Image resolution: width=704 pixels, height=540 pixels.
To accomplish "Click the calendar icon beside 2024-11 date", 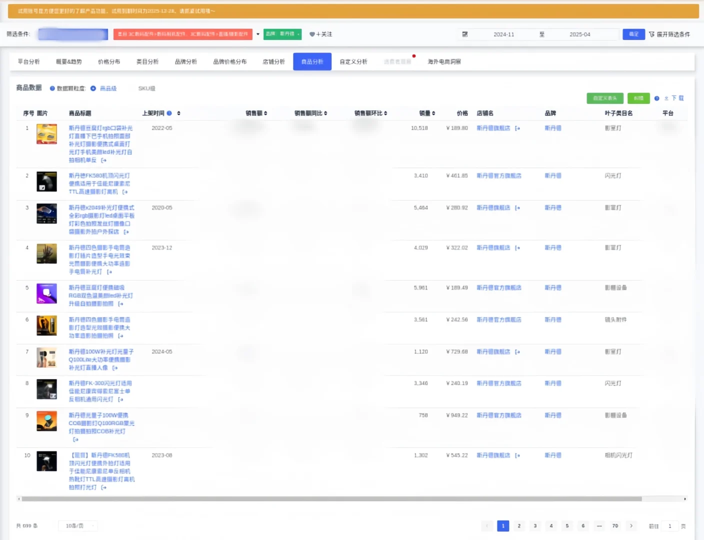I will coord(465,34).
